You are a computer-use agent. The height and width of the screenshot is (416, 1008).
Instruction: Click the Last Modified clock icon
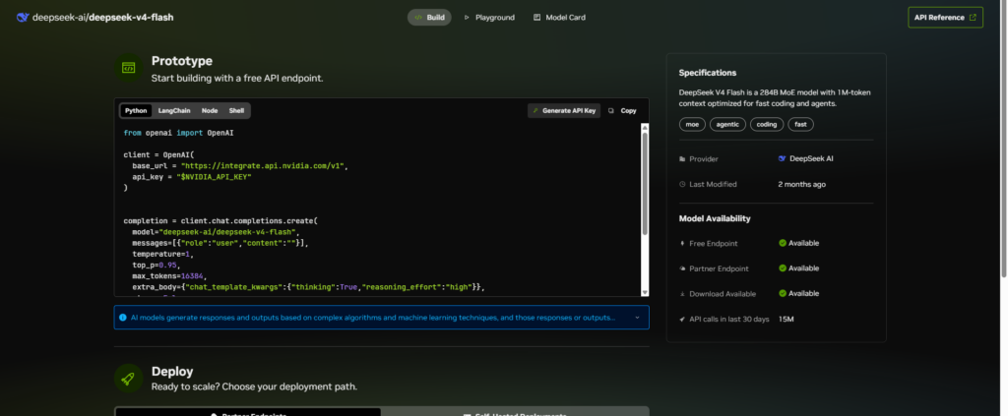point(682,184)
